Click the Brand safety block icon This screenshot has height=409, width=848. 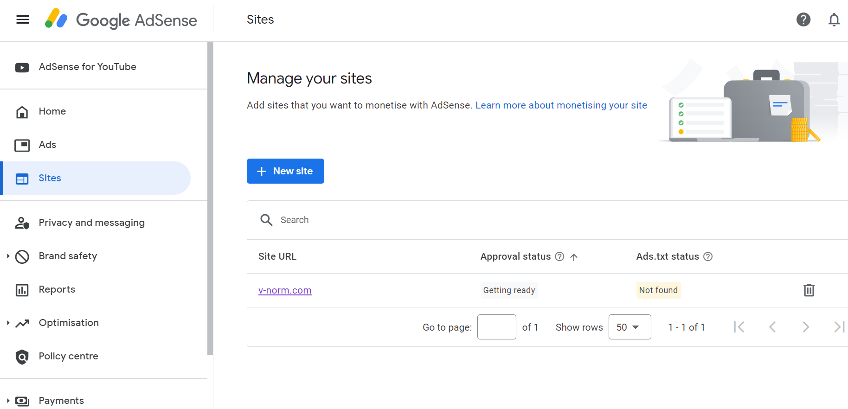[x=22, y=256]
